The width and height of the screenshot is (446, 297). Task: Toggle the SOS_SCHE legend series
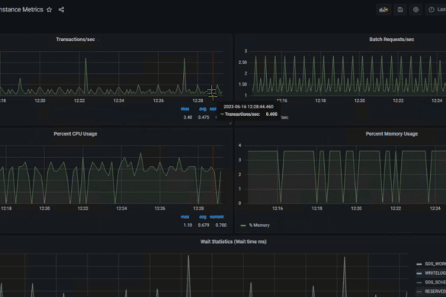[435, 283]
